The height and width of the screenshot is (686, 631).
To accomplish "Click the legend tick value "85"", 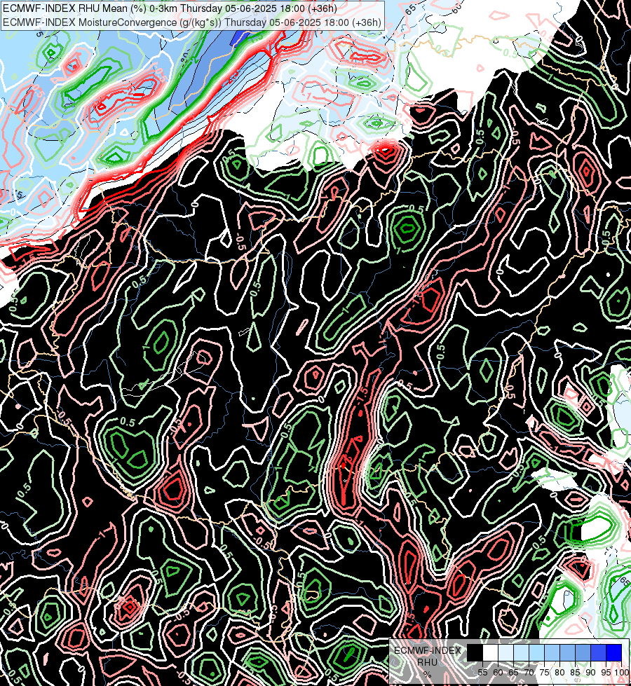I will [575, 673].
